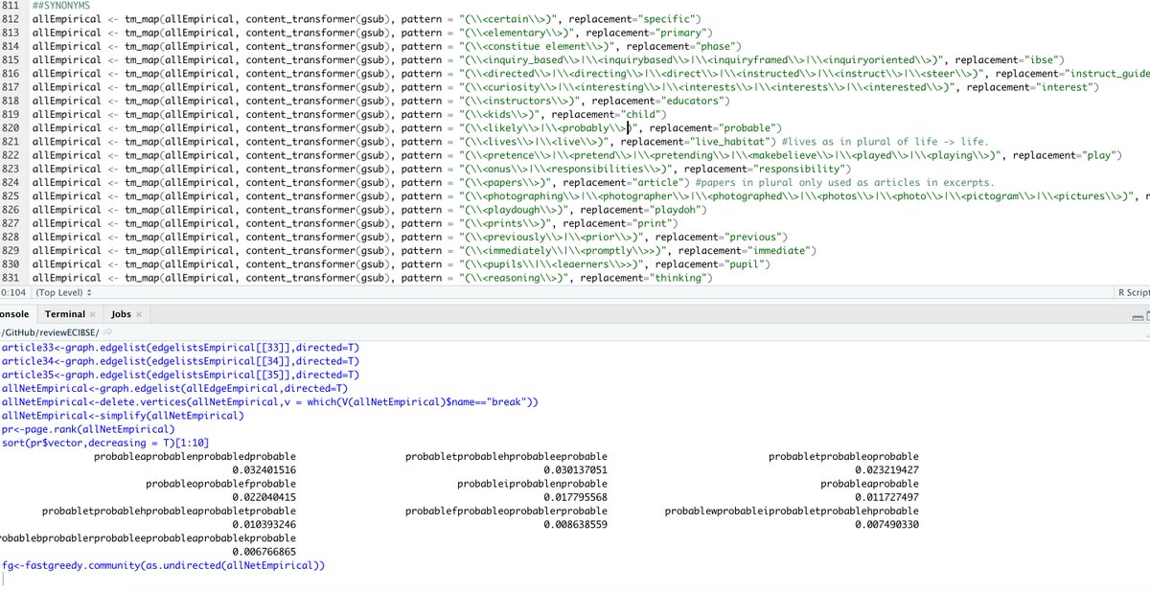Image resolution: width=1150 pixels, height=592 pixels.
Task: Click the output value 0.023219427
Action: pos(886,470)
